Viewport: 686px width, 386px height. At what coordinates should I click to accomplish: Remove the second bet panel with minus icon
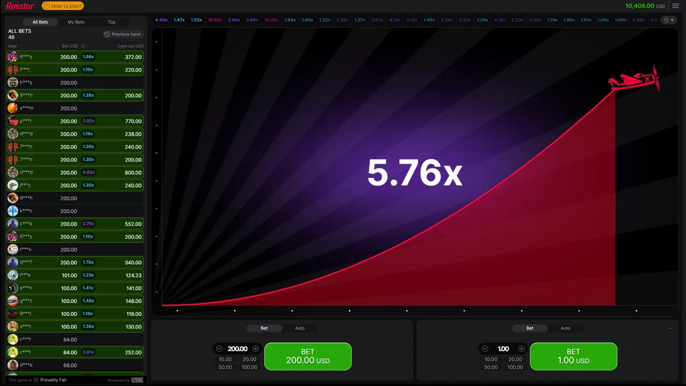tap(670, 328)
